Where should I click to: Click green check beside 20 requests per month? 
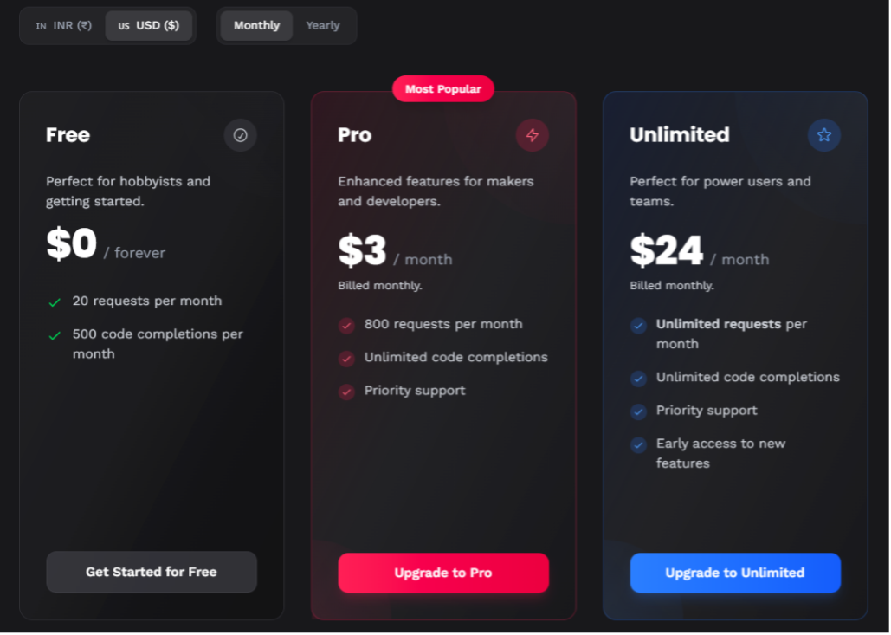click(55, 302)
